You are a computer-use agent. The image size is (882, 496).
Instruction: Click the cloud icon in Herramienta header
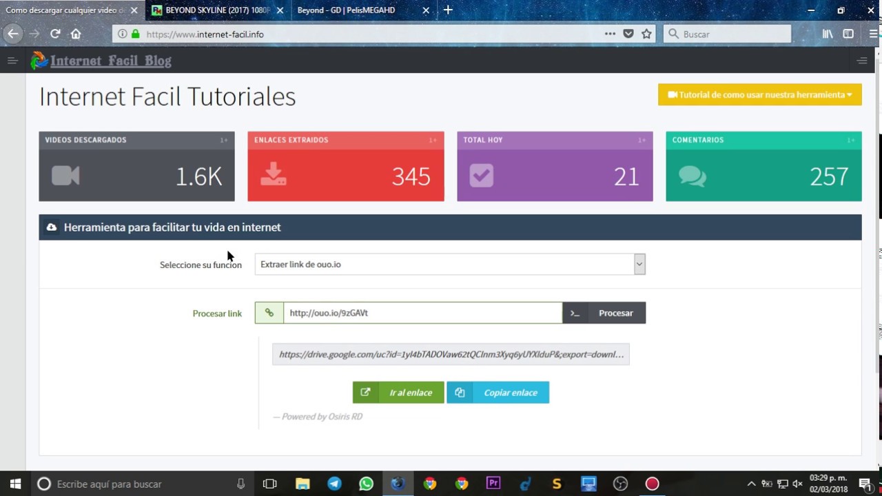(x=52, y=227)
